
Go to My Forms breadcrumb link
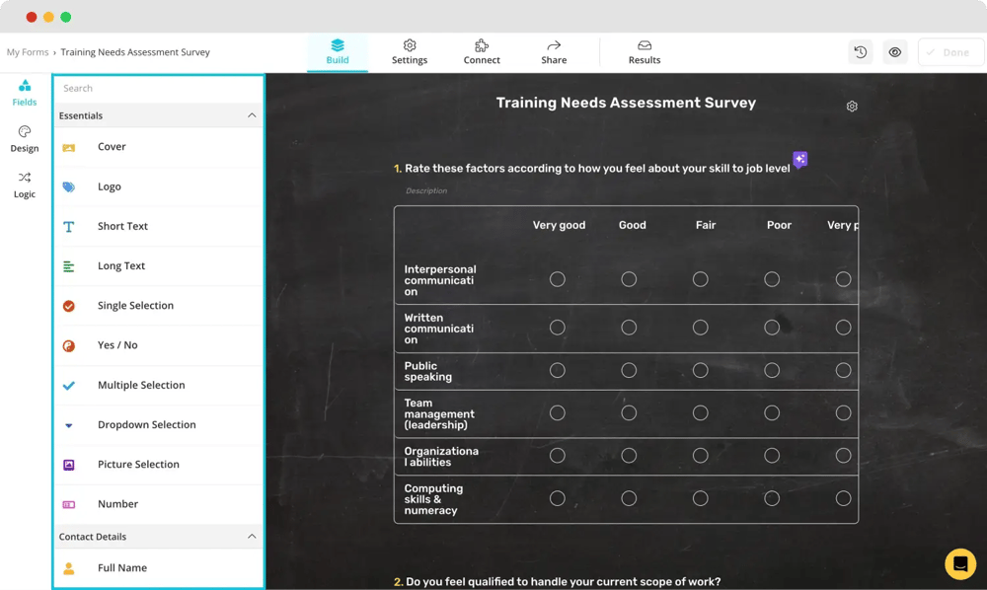click(27, 52)
